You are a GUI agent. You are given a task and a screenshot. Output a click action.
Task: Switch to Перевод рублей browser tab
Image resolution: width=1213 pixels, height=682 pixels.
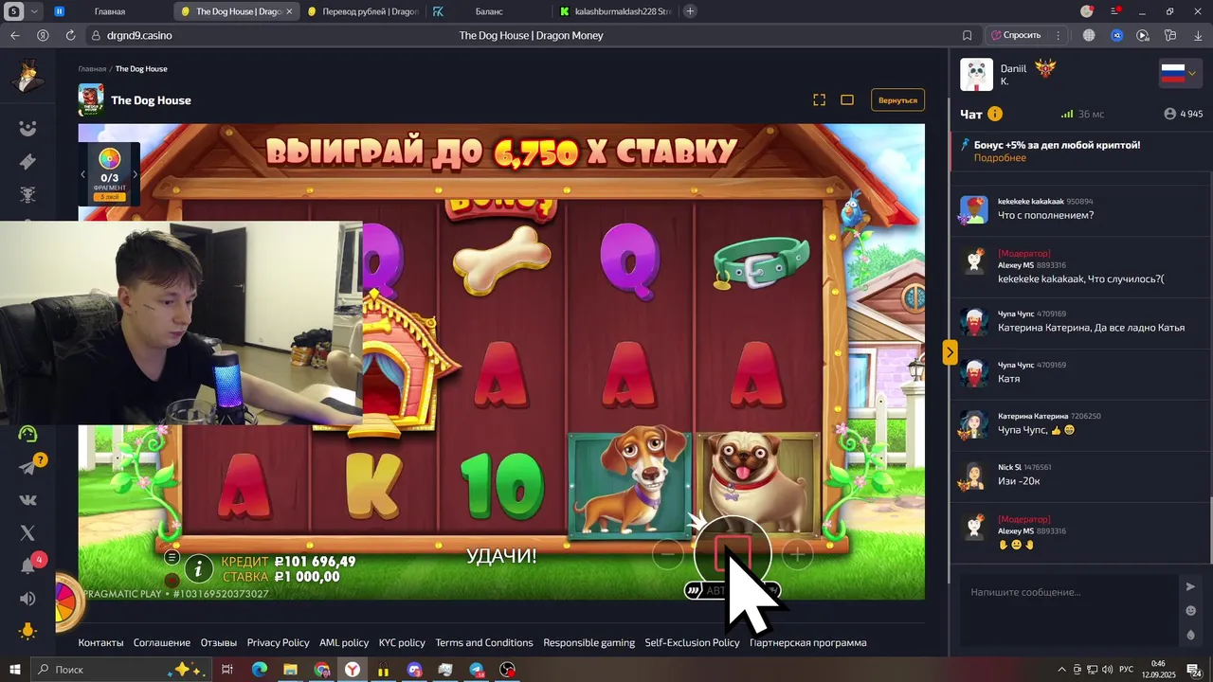tap(362, 11)
